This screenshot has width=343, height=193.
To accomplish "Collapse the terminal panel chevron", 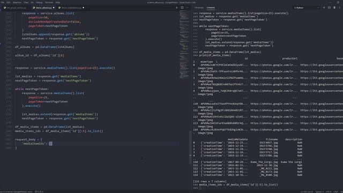I will pyautogui.click(x=340, y=8).
